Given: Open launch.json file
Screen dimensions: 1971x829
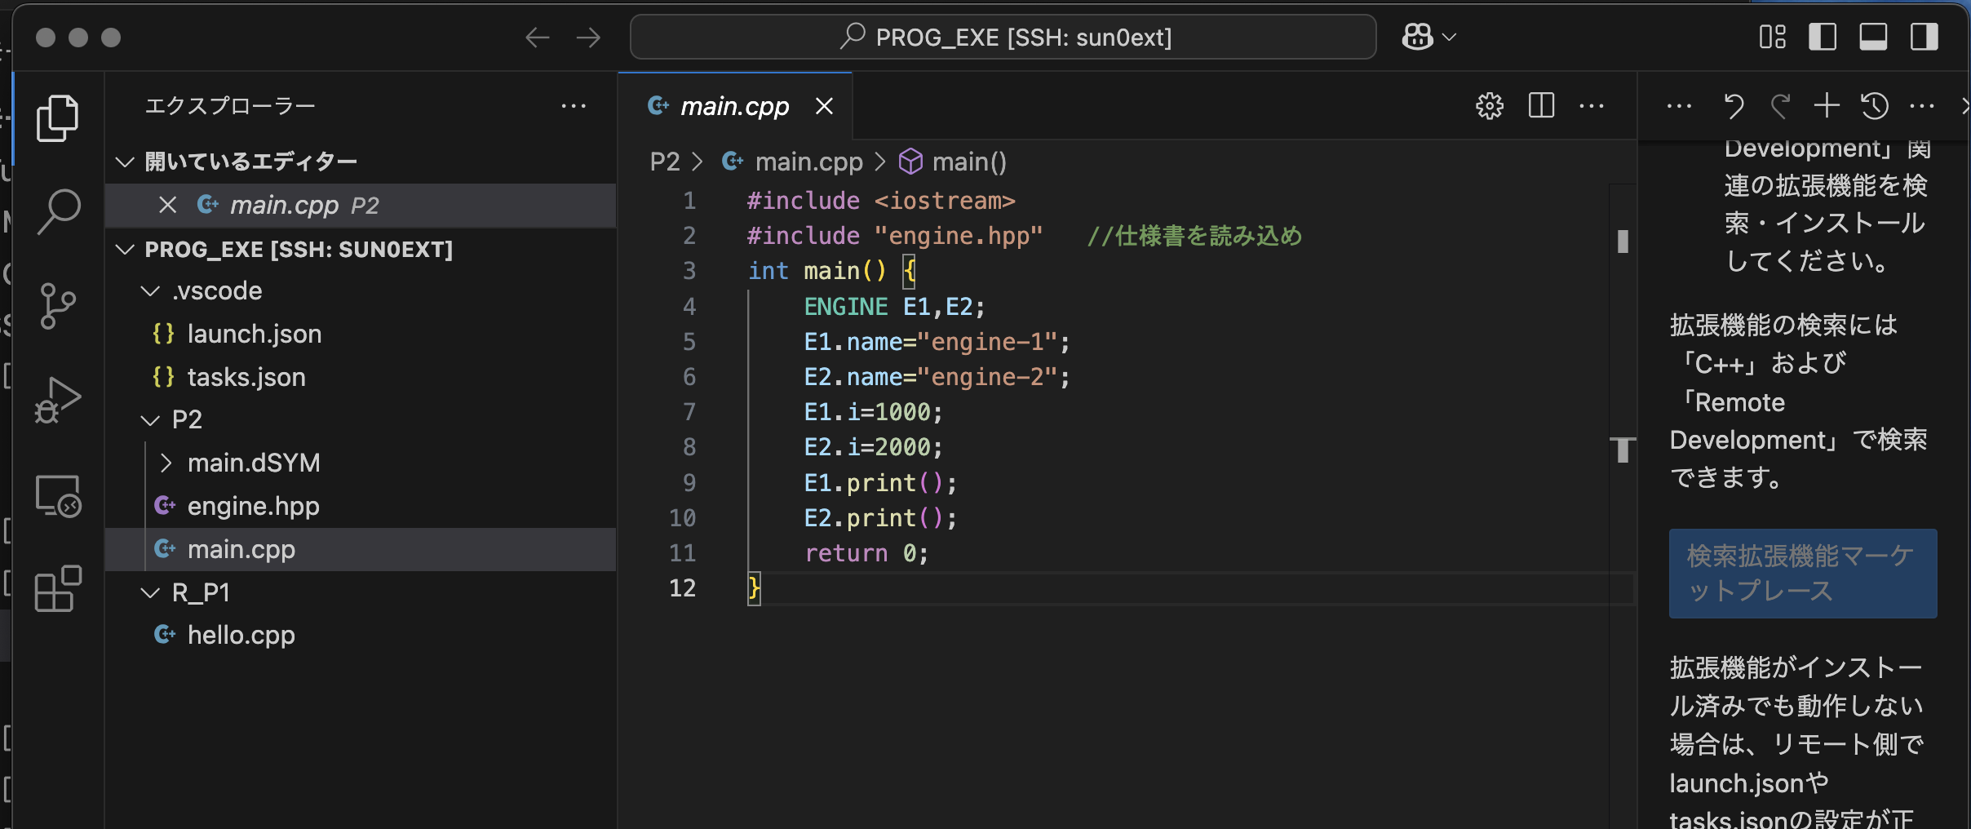Looking at the screenshot, I should (360, 334).
